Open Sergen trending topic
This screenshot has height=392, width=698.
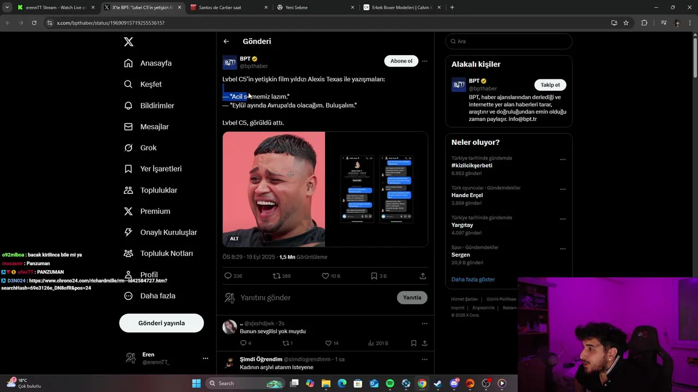[x=461, y=255]
